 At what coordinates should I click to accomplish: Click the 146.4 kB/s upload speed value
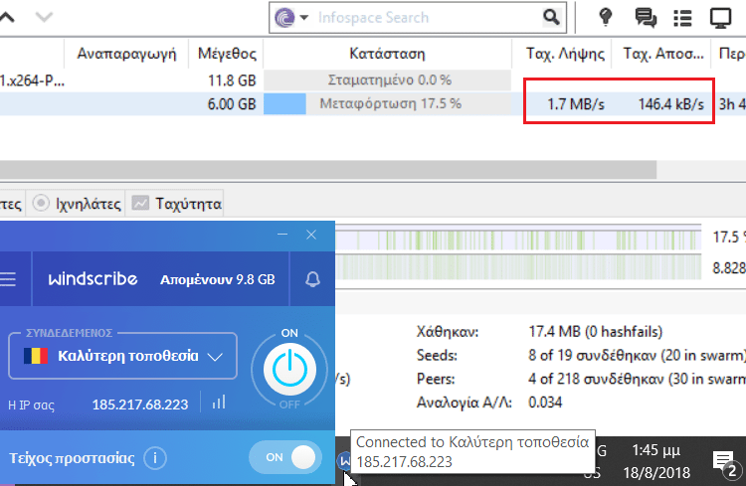(x=670, y=103)
